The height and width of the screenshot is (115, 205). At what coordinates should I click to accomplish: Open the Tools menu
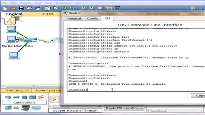point(48,3)
